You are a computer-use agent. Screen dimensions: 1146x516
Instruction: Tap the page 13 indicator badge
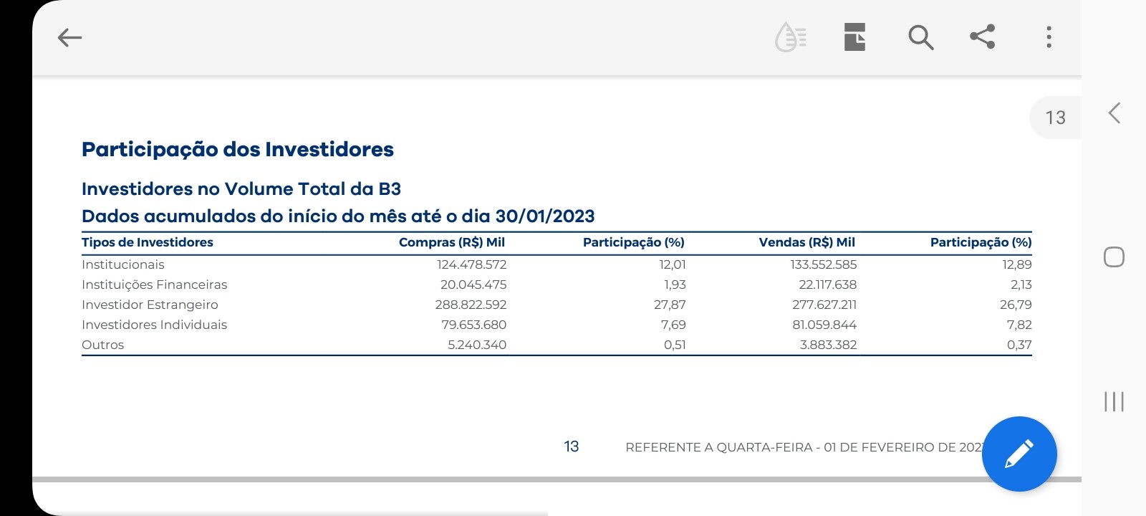pos(1055,118)
